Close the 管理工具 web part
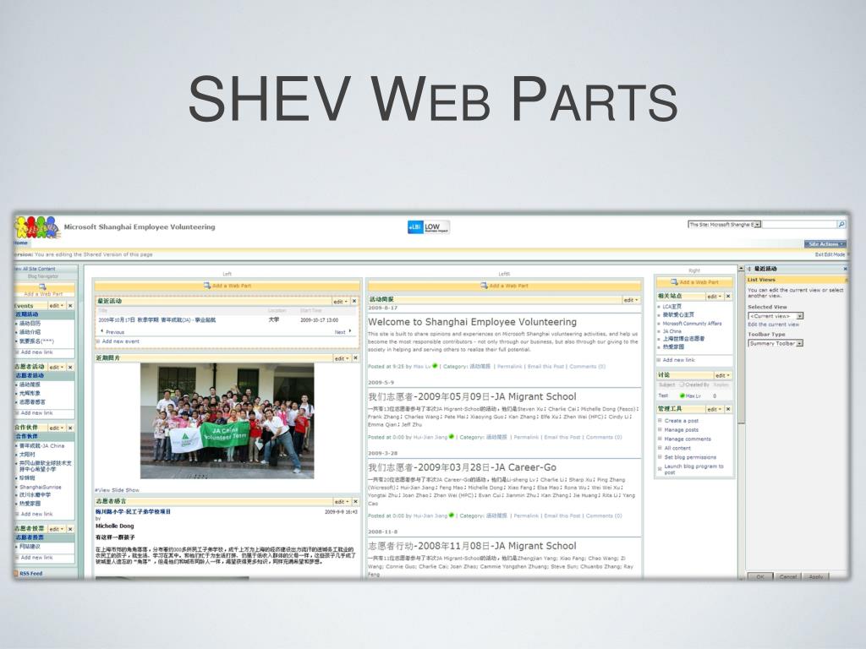The height and width of the screenshot is (649, 866). pyautogui.click(x=728, y=409)
